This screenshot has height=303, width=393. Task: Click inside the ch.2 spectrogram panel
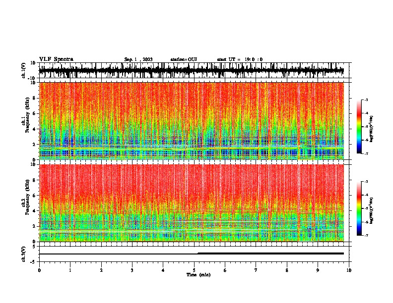coord(192,203)
